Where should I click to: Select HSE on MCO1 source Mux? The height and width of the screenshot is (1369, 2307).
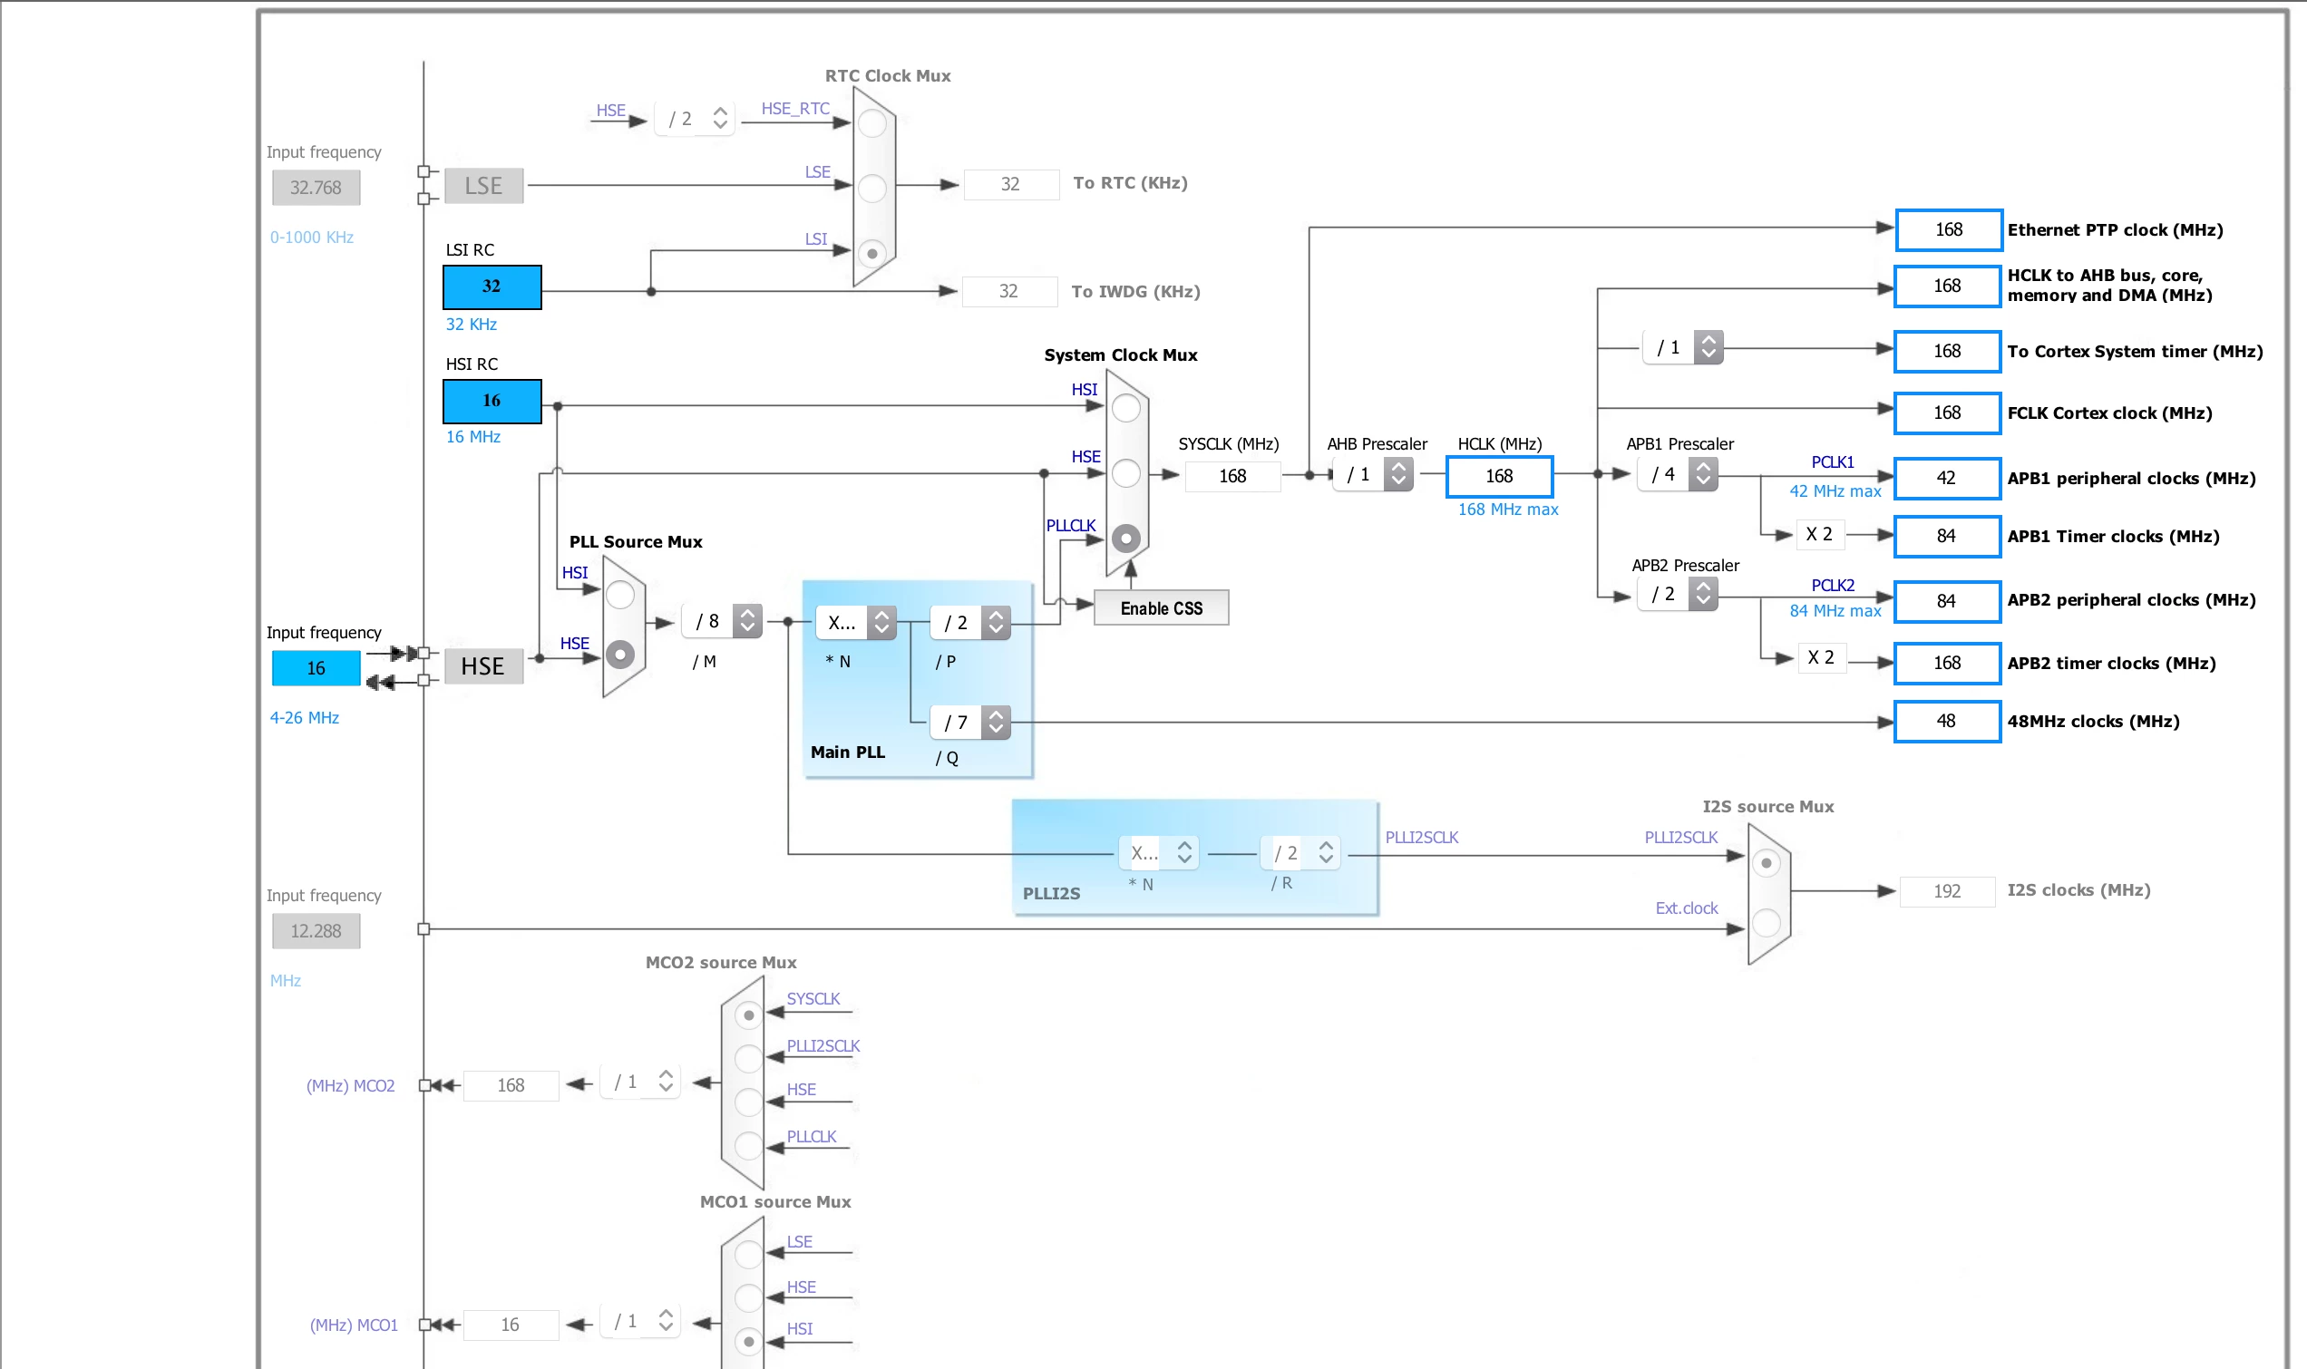tap(748, 1298)
